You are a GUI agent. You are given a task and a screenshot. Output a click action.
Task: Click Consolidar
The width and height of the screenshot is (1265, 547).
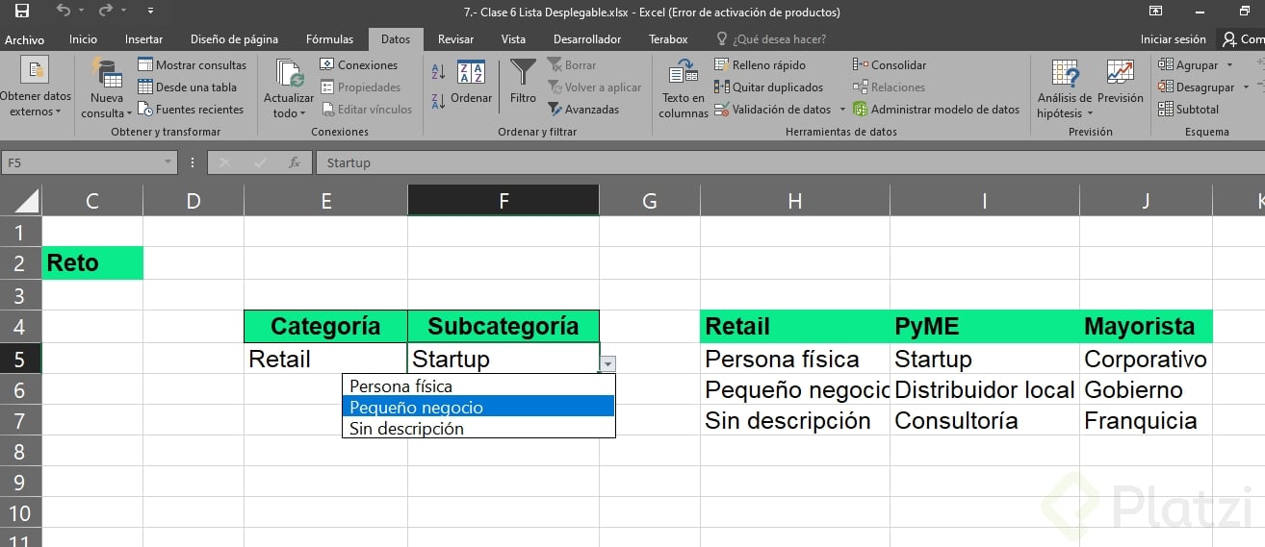coord(889,65)
